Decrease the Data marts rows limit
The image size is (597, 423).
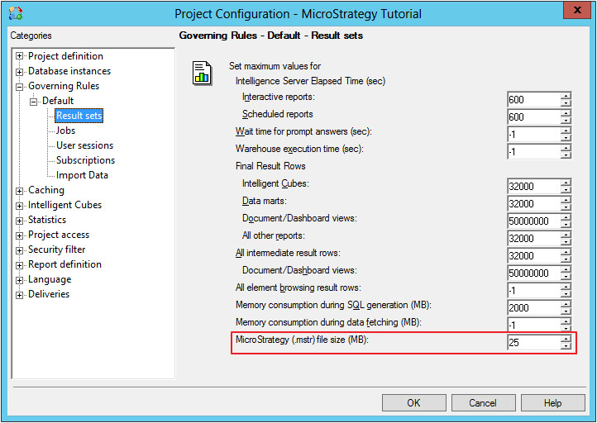[x=566, y=207]
